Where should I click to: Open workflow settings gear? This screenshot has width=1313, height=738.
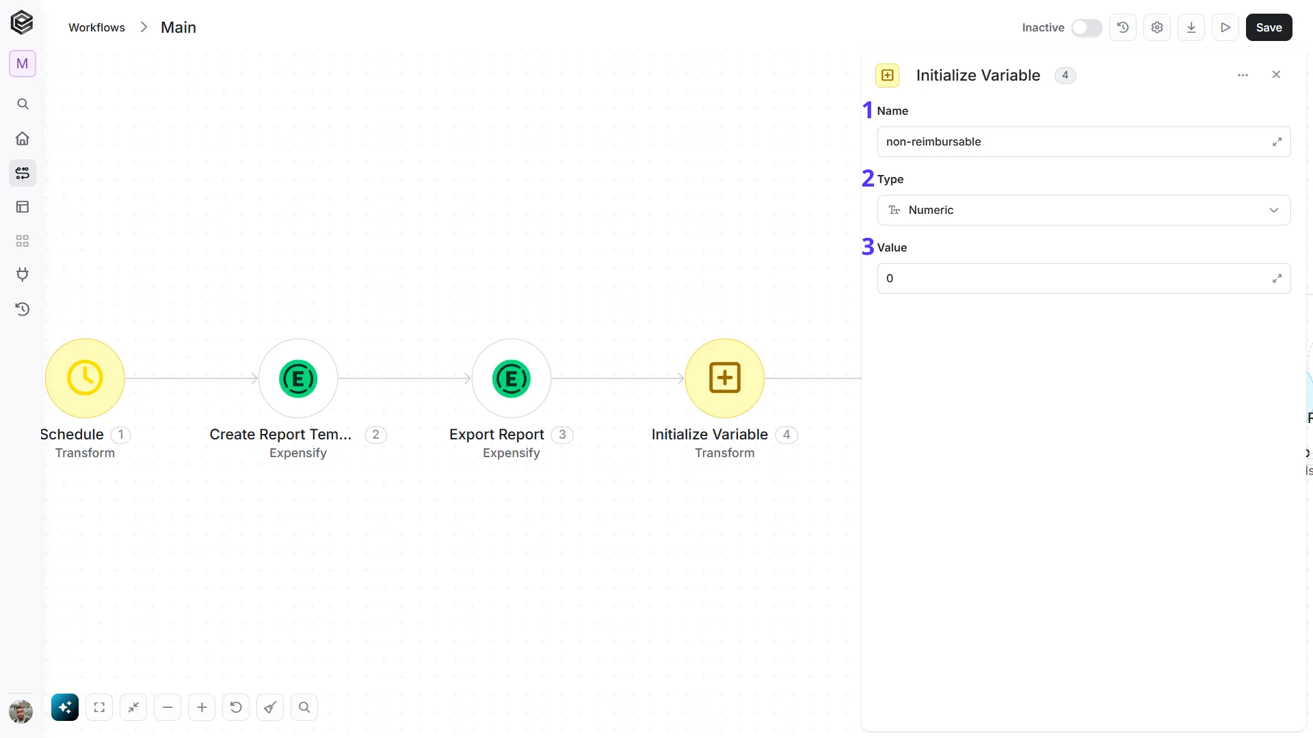[1157, 27]
